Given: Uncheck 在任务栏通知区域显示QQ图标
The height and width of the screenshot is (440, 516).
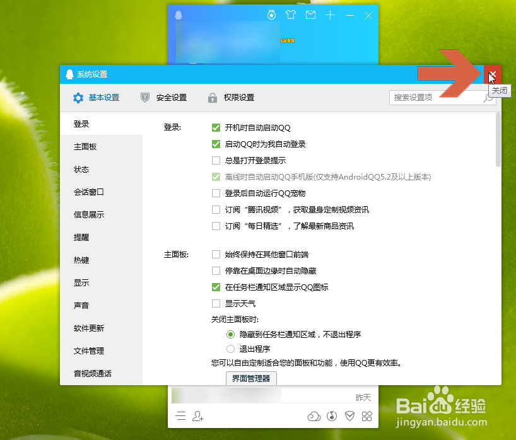Looking at the screenshot, I should (216, 287).
